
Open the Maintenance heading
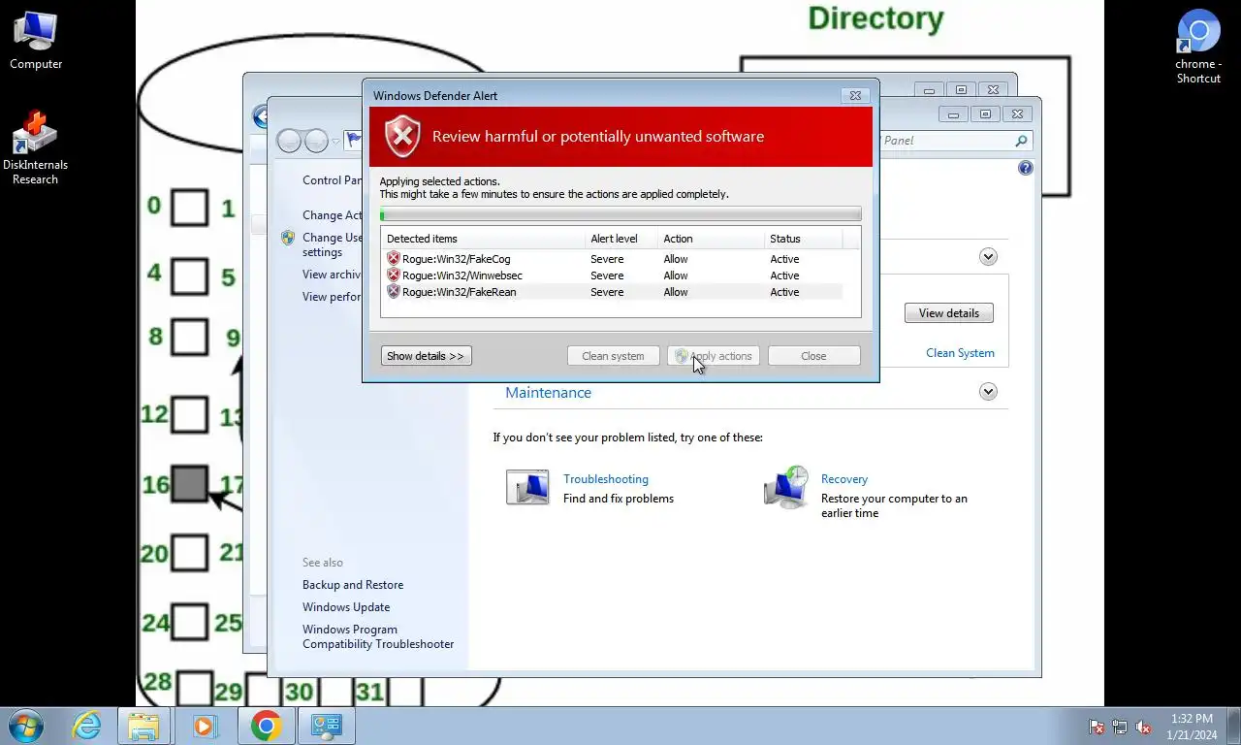point(548,393)
